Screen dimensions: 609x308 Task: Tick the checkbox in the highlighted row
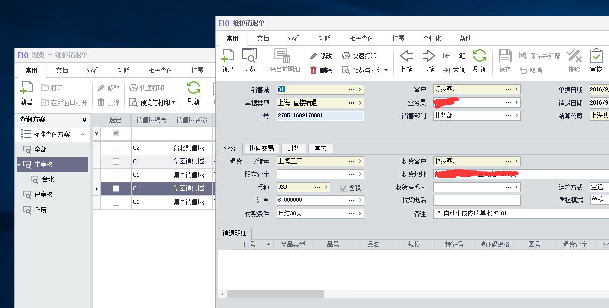click(116, 189)
